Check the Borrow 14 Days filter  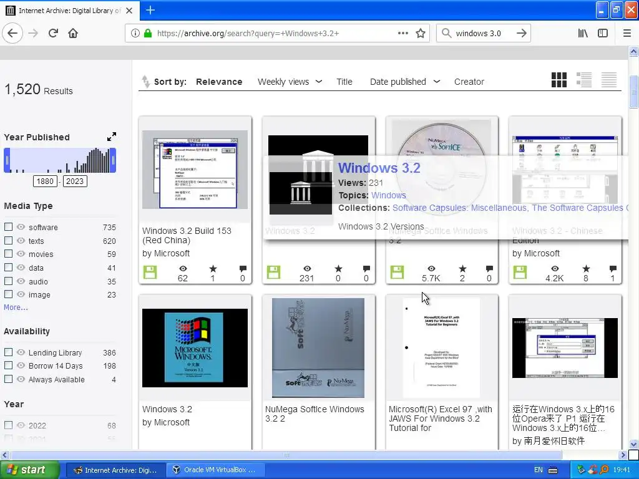pyautogui.click(x=8, y=365)
